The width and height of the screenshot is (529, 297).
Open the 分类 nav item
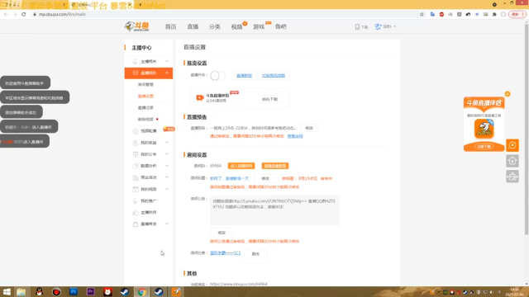click(215, 26)
